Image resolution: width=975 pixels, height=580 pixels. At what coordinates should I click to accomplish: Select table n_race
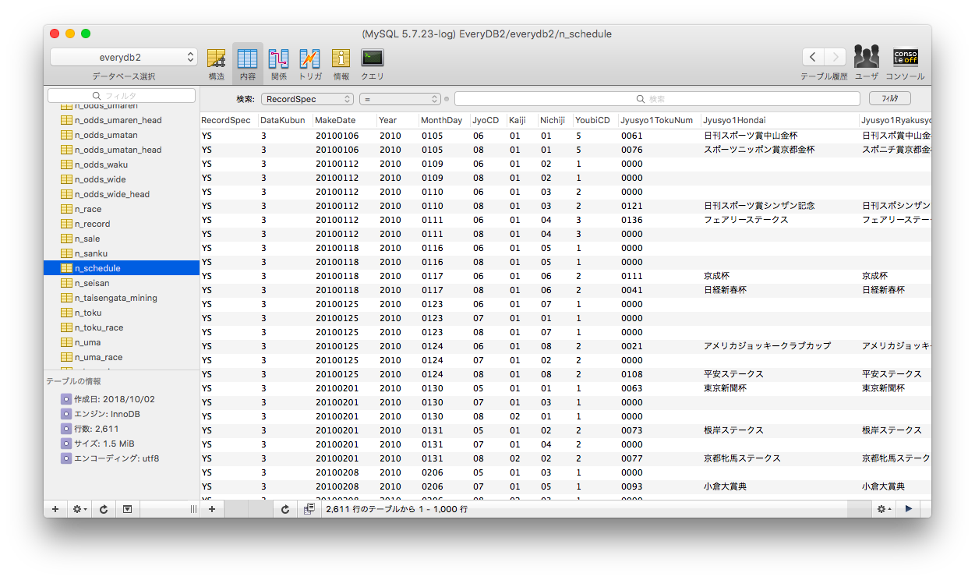(122, 209)
